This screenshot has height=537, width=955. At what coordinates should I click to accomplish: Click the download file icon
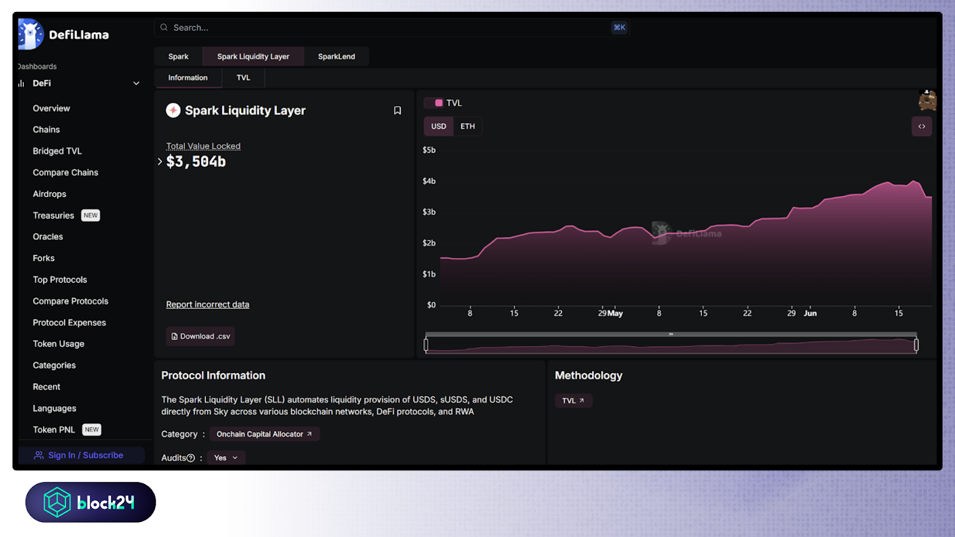pyautogui.click(x=174, y=337)
